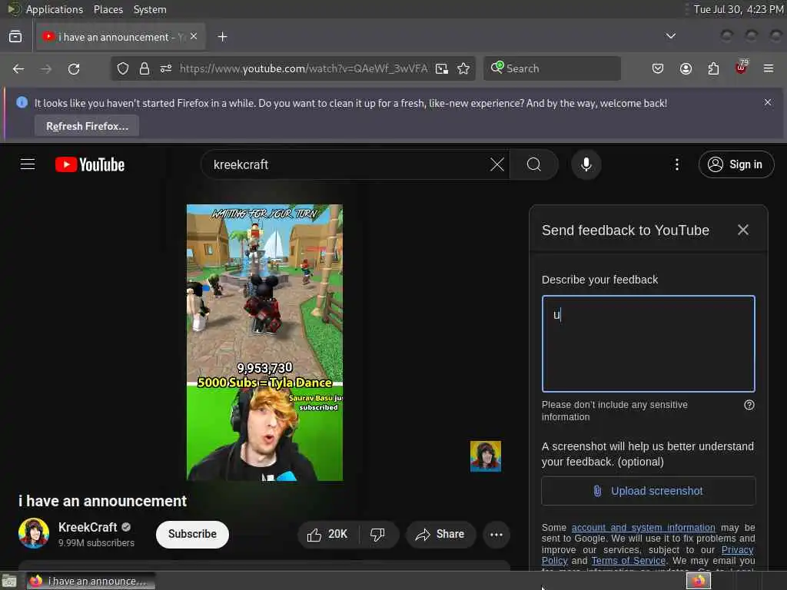787x590 pixels.
Task: Click the address bar URL
Action: [x=304, y=68]
